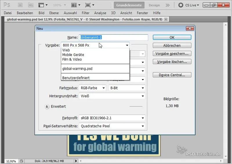
Task: Open Device Central... from the dialog
Action: point(172,75)
